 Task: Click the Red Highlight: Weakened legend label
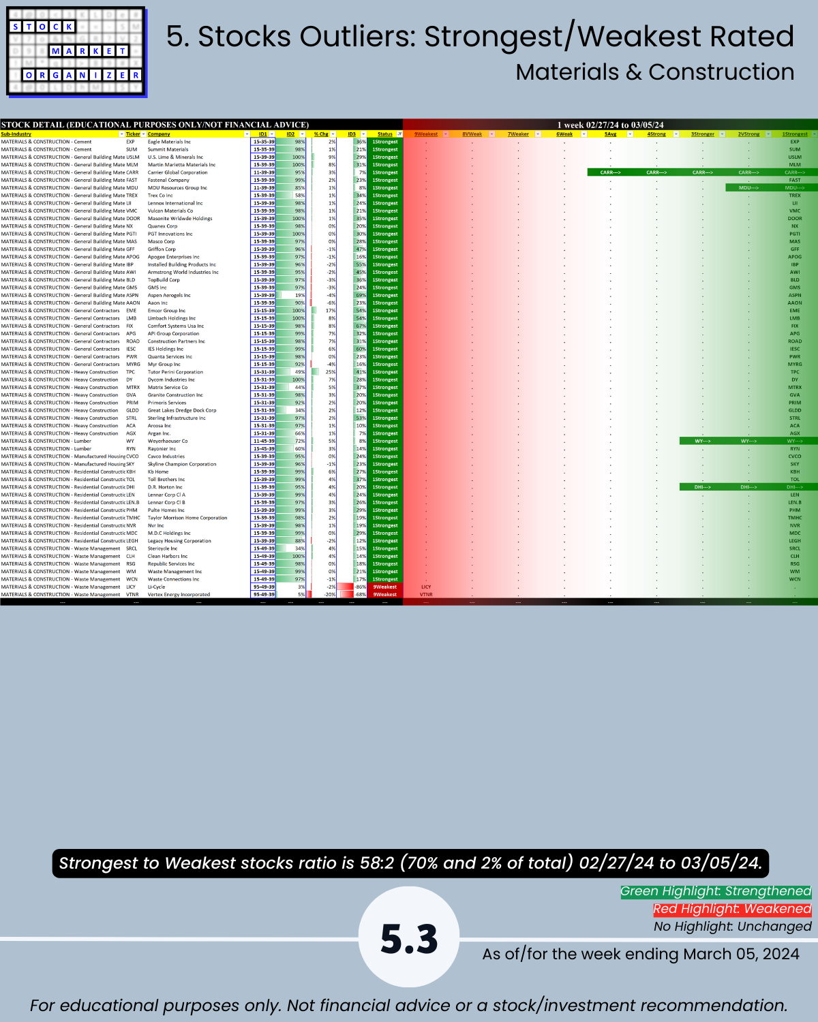732,909
